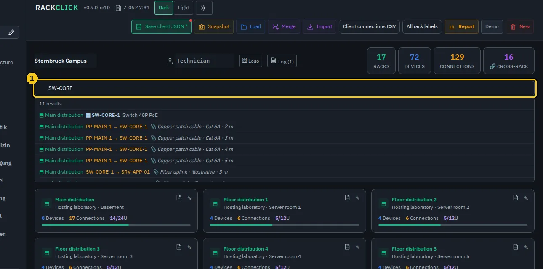Click the pencil icon on Floor distribution 1
Viewport: 543px width, 269px height.
tap(358, 198)
